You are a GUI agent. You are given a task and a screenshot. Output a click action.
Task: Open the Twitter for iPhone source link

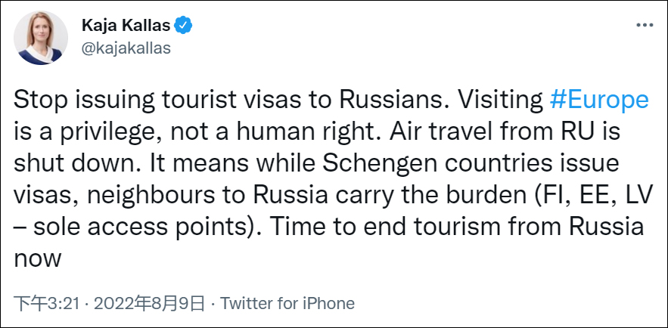pyautogui.click(x=287, y=304)
